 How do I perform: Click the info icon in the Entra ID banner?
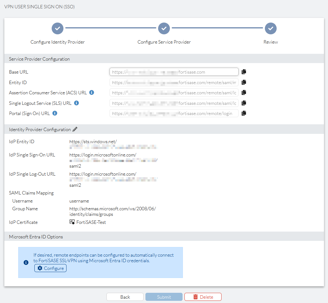(26, 262)
